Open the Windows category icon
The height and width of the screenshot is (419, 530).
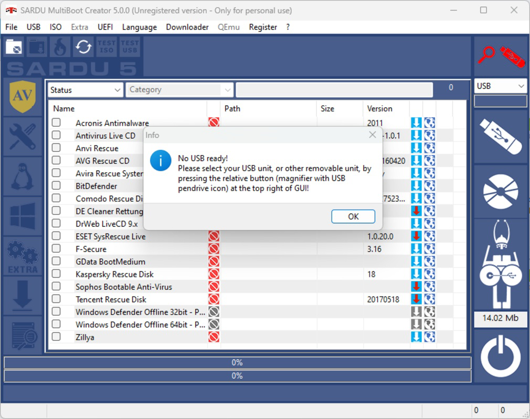tap(23, 216)
